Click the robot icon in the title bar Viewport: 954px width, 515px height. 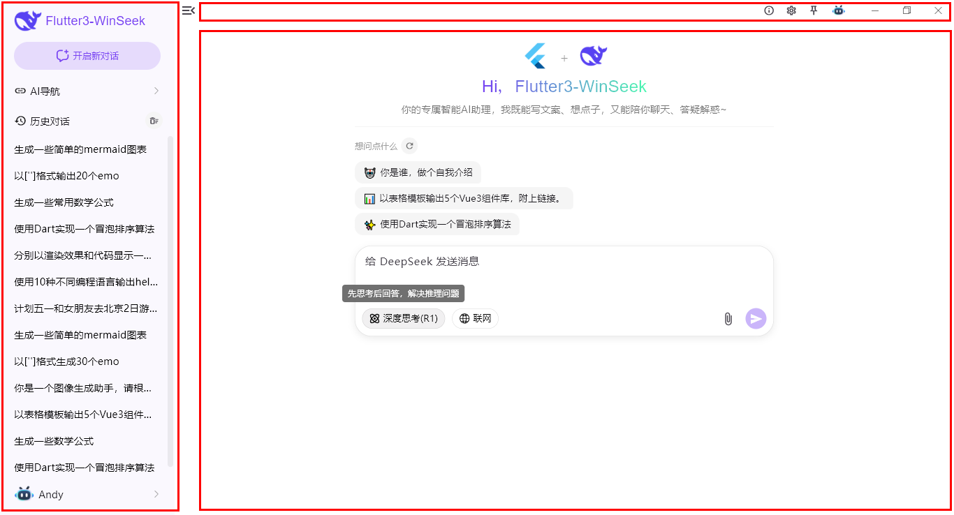coord(838,10)
